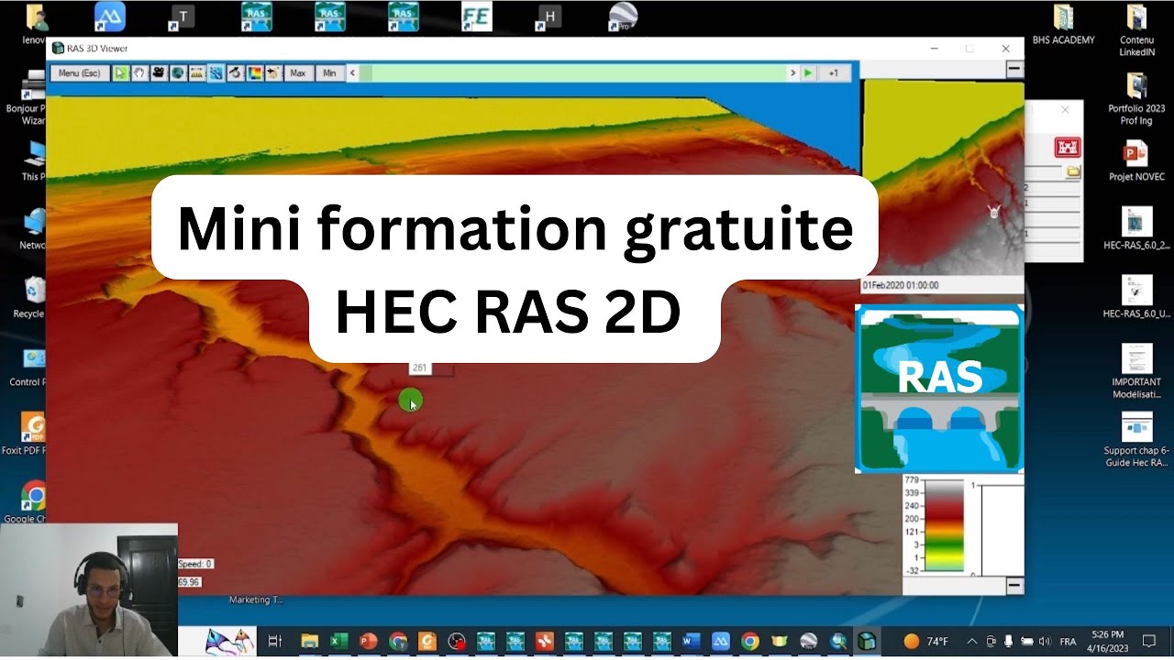
Task: Open File Explorer from the taskbar
Action: (309, 642)
